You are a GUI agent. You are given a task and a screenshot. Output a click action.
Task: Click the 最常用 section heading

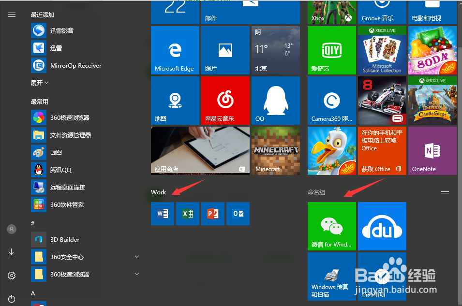40,102
